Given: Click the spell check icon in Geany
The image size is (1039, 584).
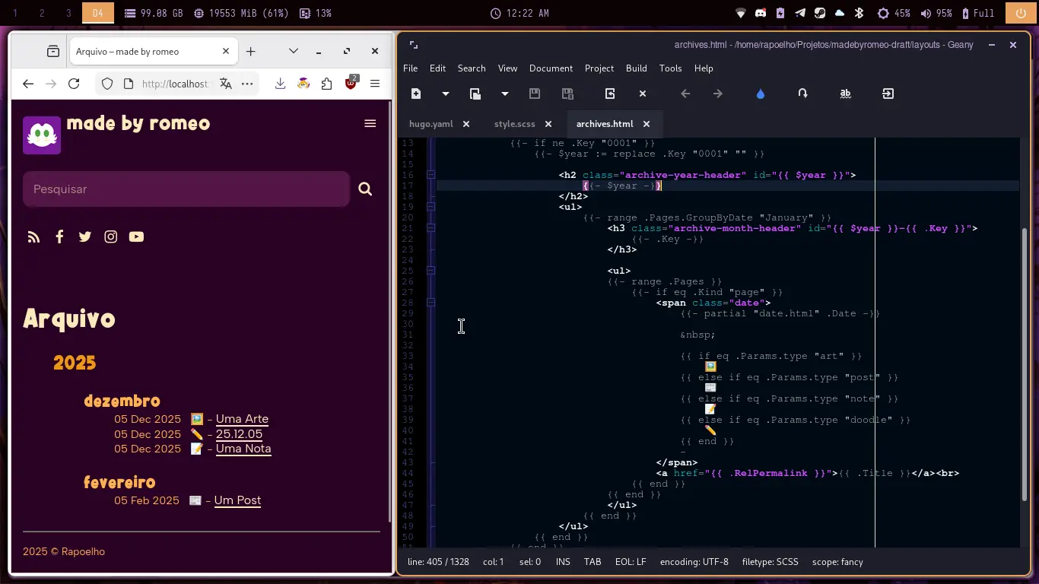Looking at the screenshot, I should (x=845, y=94).
